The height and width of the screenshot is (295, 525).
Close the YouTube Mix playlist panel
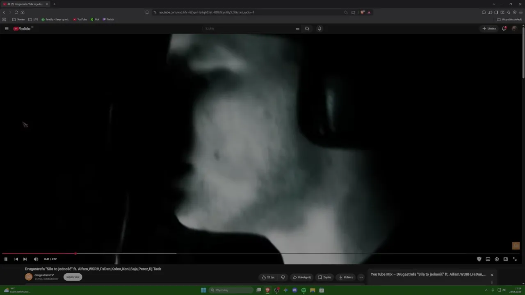pyautogui.click(x=492, y=275)
